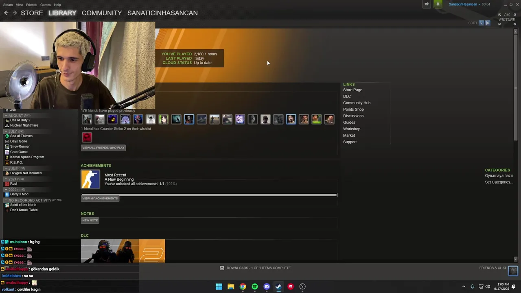This screenshot has width=521, height=293.
Task: Open the announcements megaphone icon
Action: point(427,4)
